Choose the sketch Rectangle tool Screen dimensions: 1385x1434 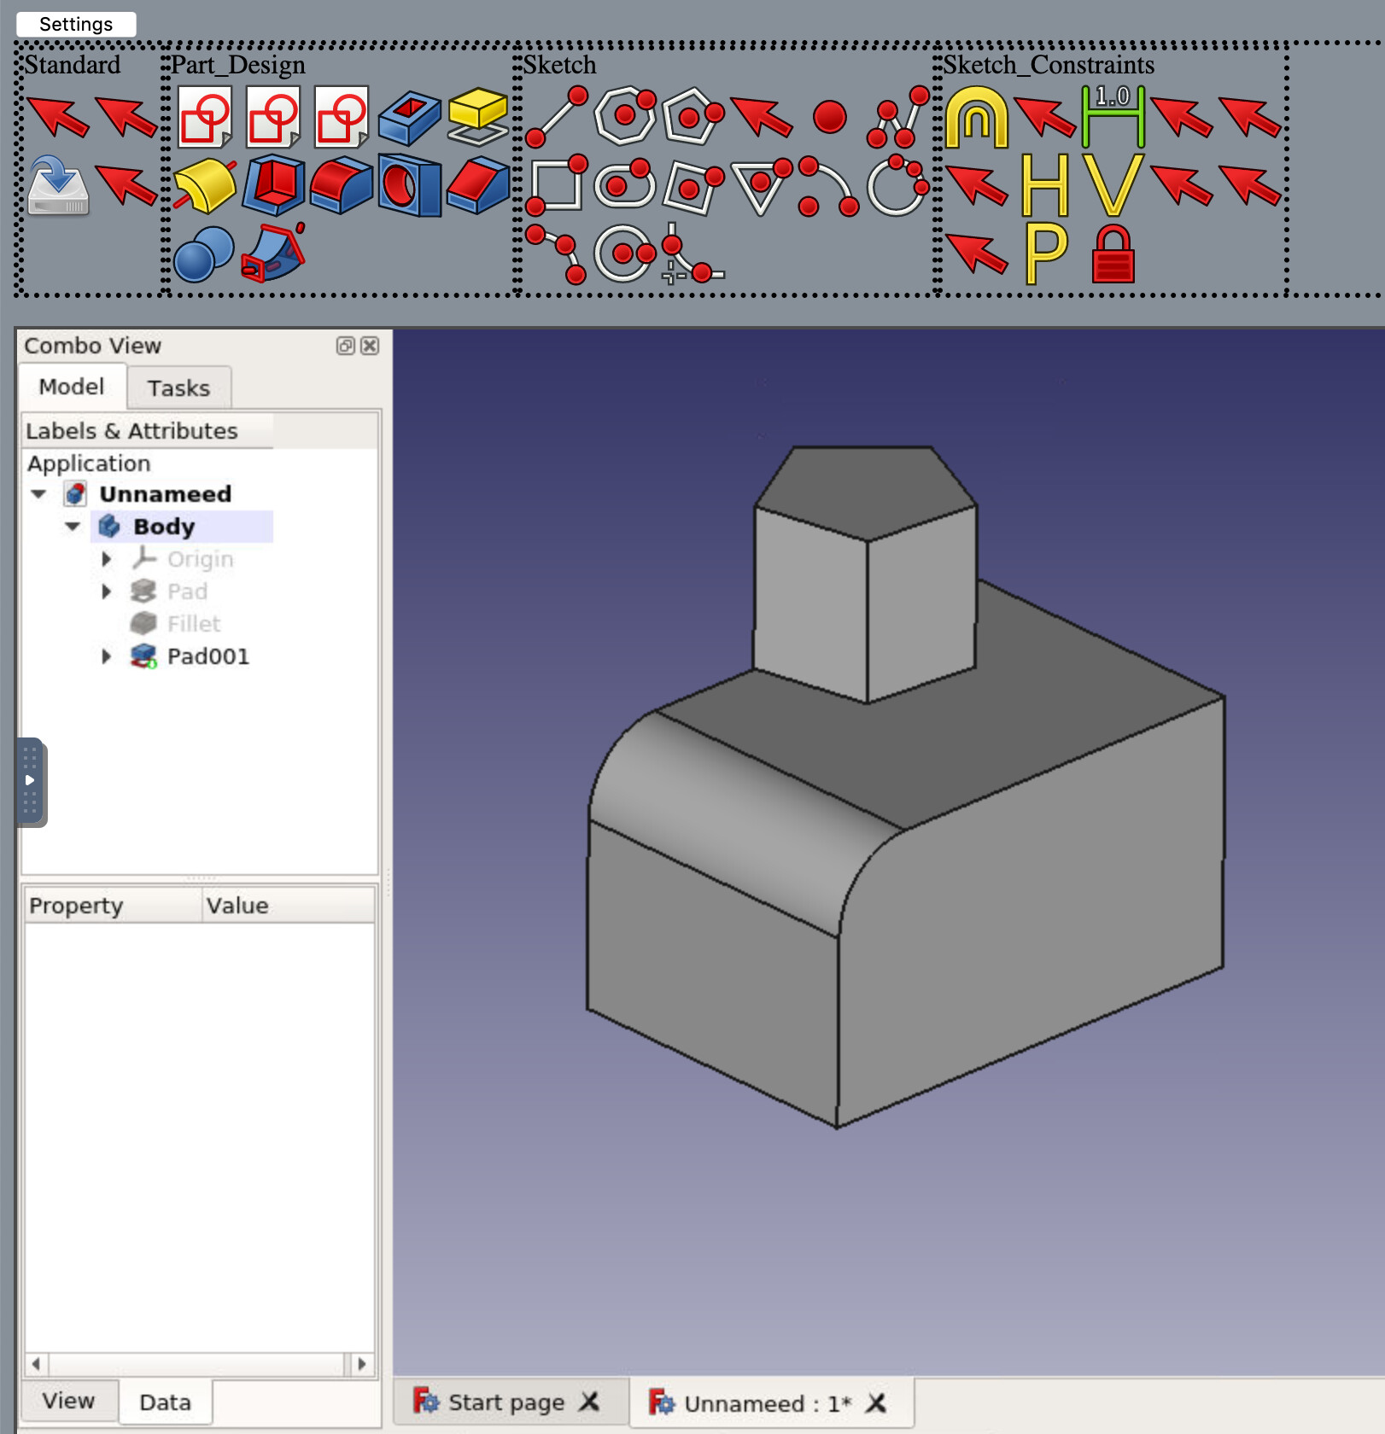click(557, 185)
